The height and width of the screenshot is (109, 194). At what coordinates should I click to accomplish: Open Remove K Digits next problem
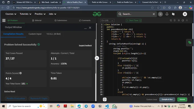(x=39, y=98)
